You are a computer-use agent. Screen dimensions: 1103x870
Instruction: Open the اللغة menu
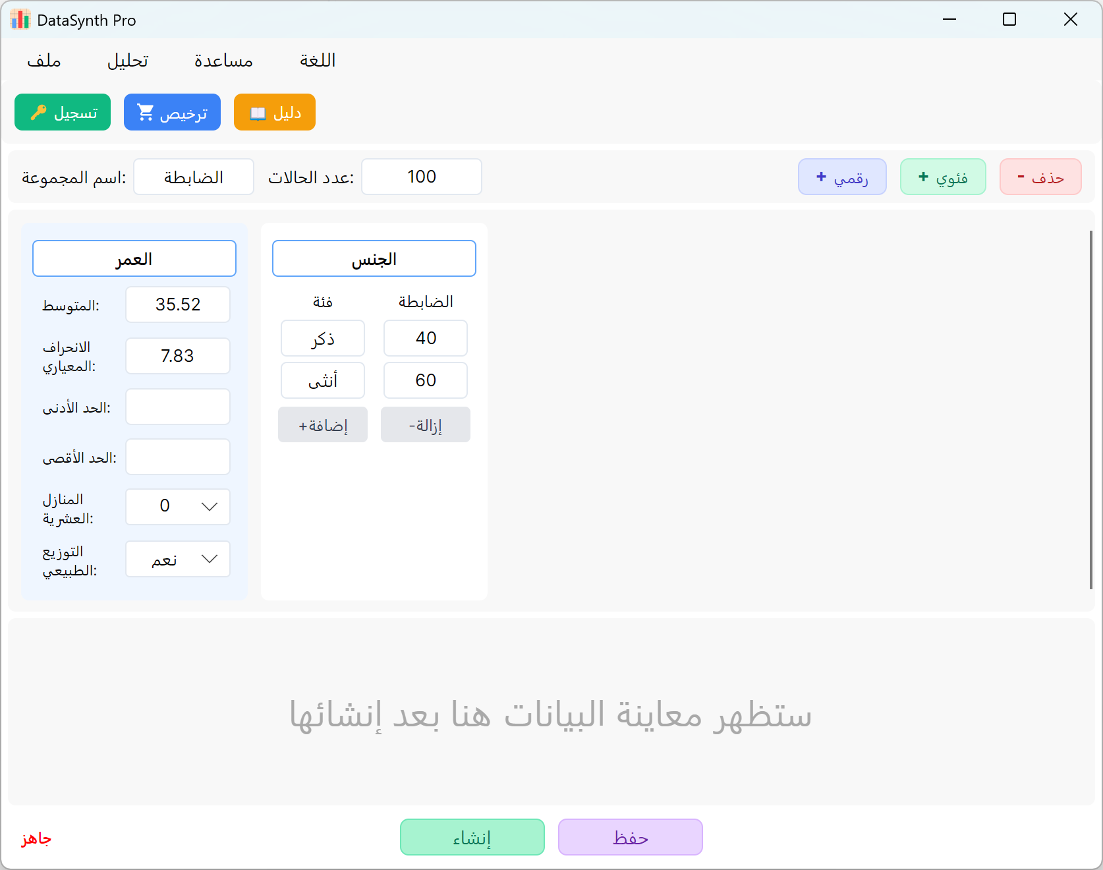318,61
